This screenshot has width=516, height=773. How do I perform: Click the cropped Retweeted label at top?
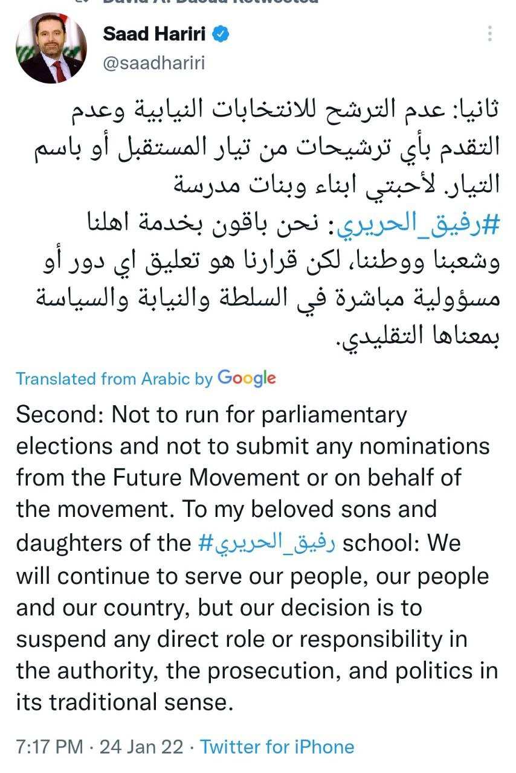point(211,2)
